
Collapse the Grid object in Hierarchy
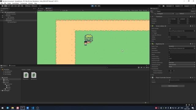click(x=6, y=16)
